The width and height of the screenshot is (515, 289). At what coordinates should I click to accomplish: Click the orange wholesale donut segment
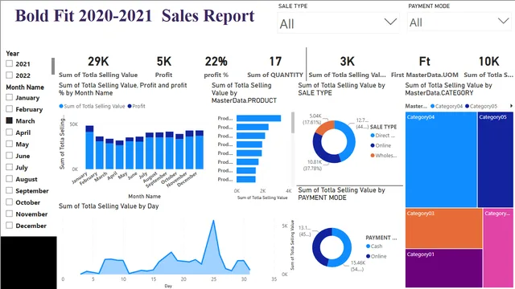pyautogui.click(x=325, y=127)
